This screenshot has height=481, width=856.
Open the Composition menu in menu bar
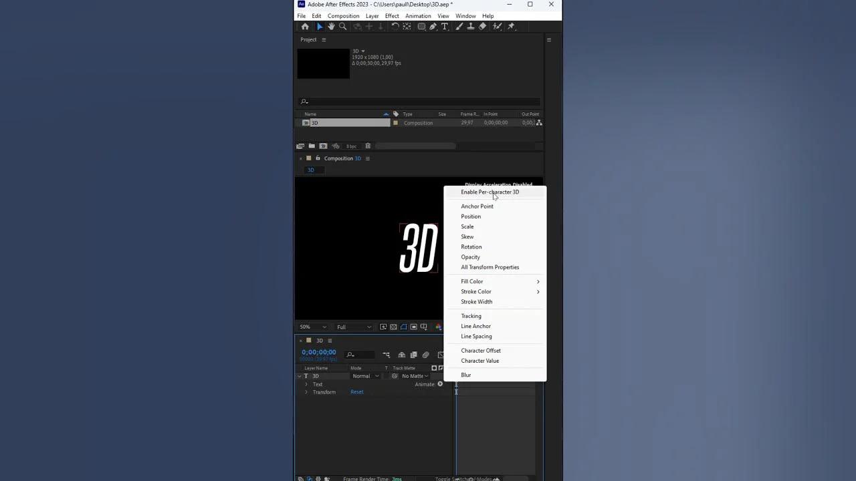[343, 16]
